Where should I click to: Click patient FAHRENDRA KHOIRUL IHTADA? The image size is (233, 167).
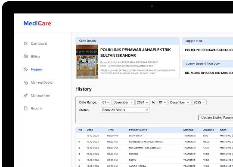[x=146, y=142]
